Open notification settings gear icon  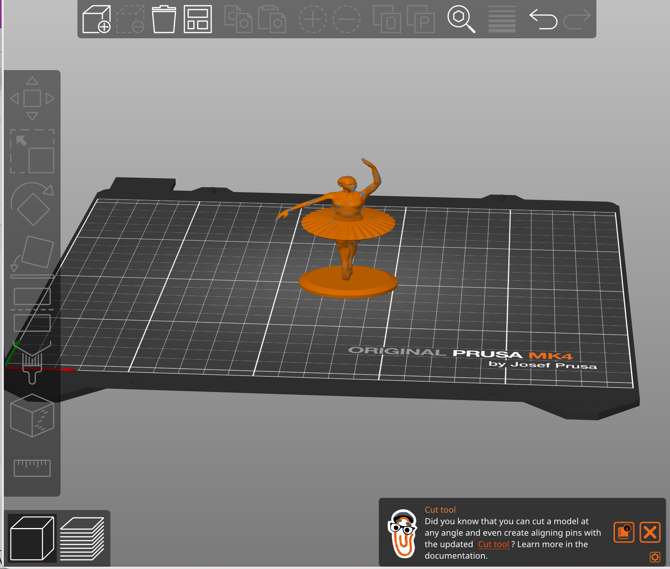pyautogui.click(x=655, y=557)
